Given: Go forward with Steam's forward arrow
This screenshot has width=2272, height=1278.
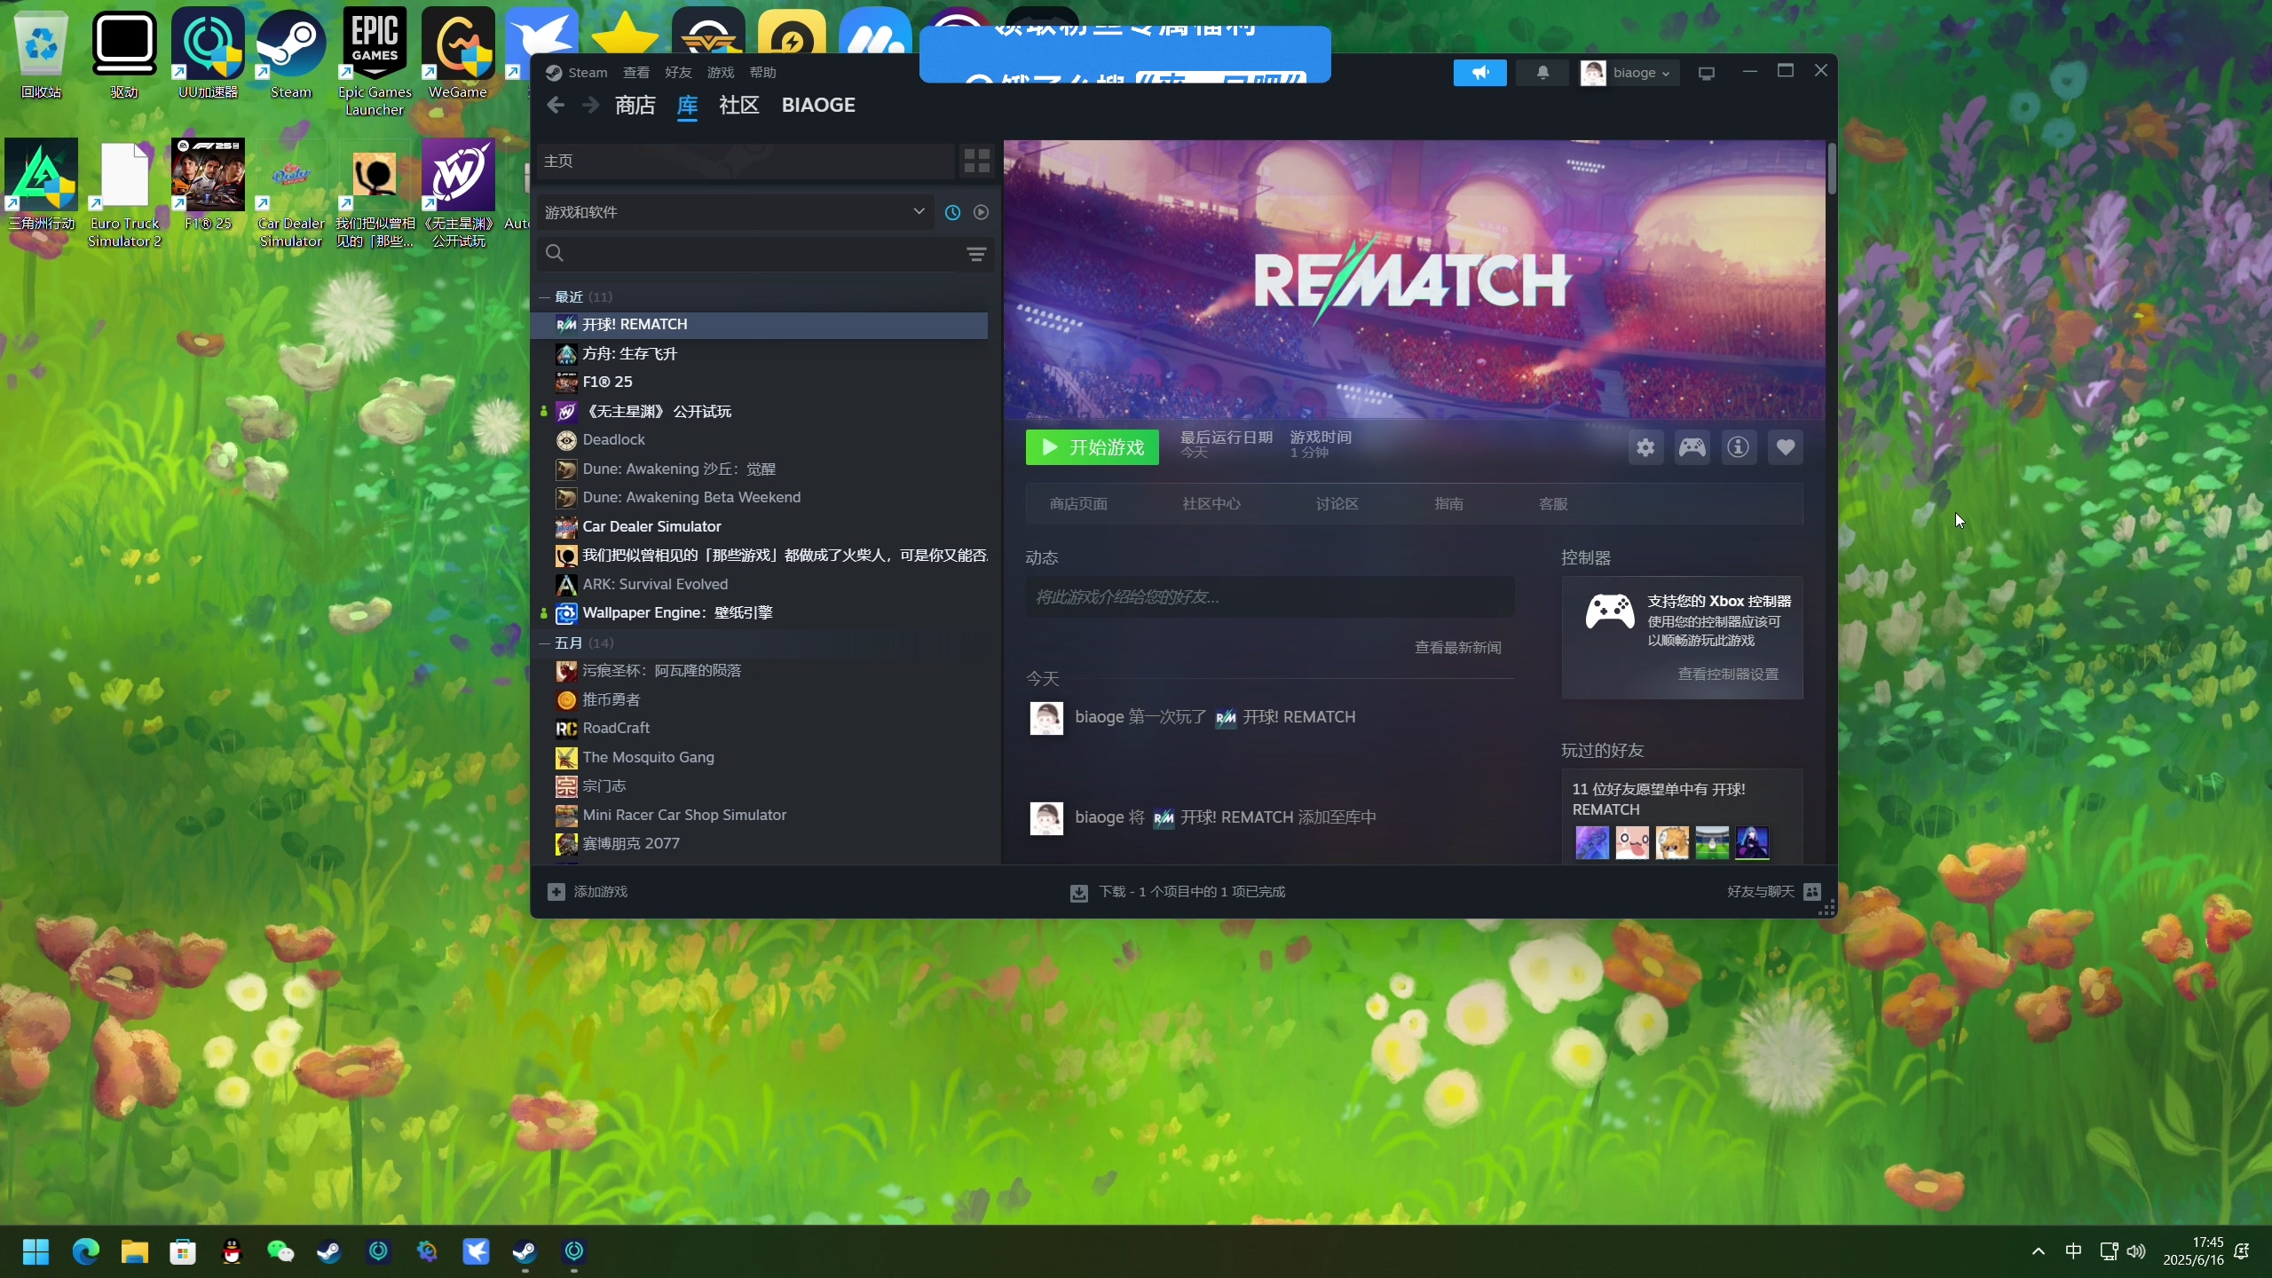Looking at the screenshot, I should click(591, 106).
